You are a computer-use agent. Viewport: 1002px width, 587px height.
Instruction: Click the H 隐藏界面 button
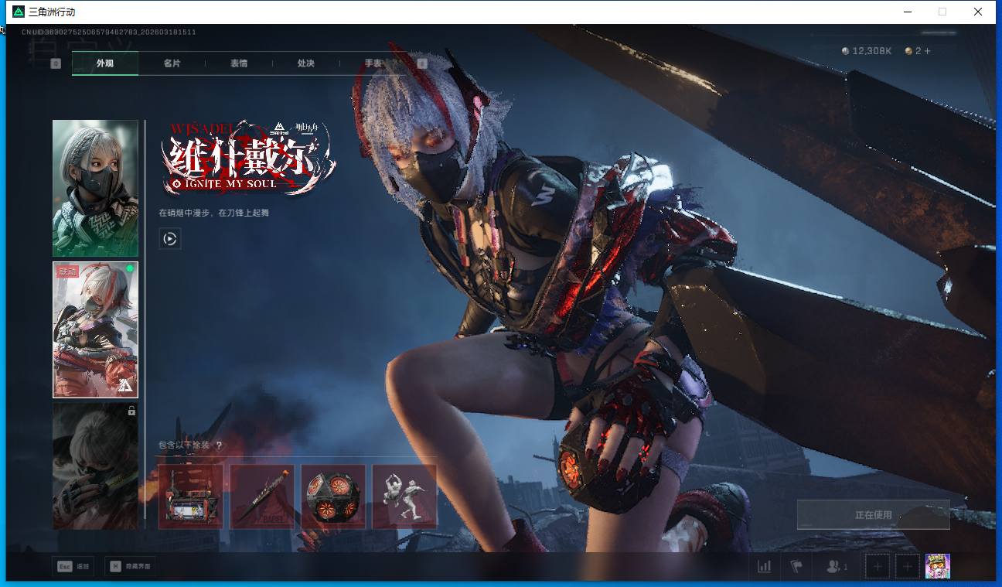click(129, 567)
